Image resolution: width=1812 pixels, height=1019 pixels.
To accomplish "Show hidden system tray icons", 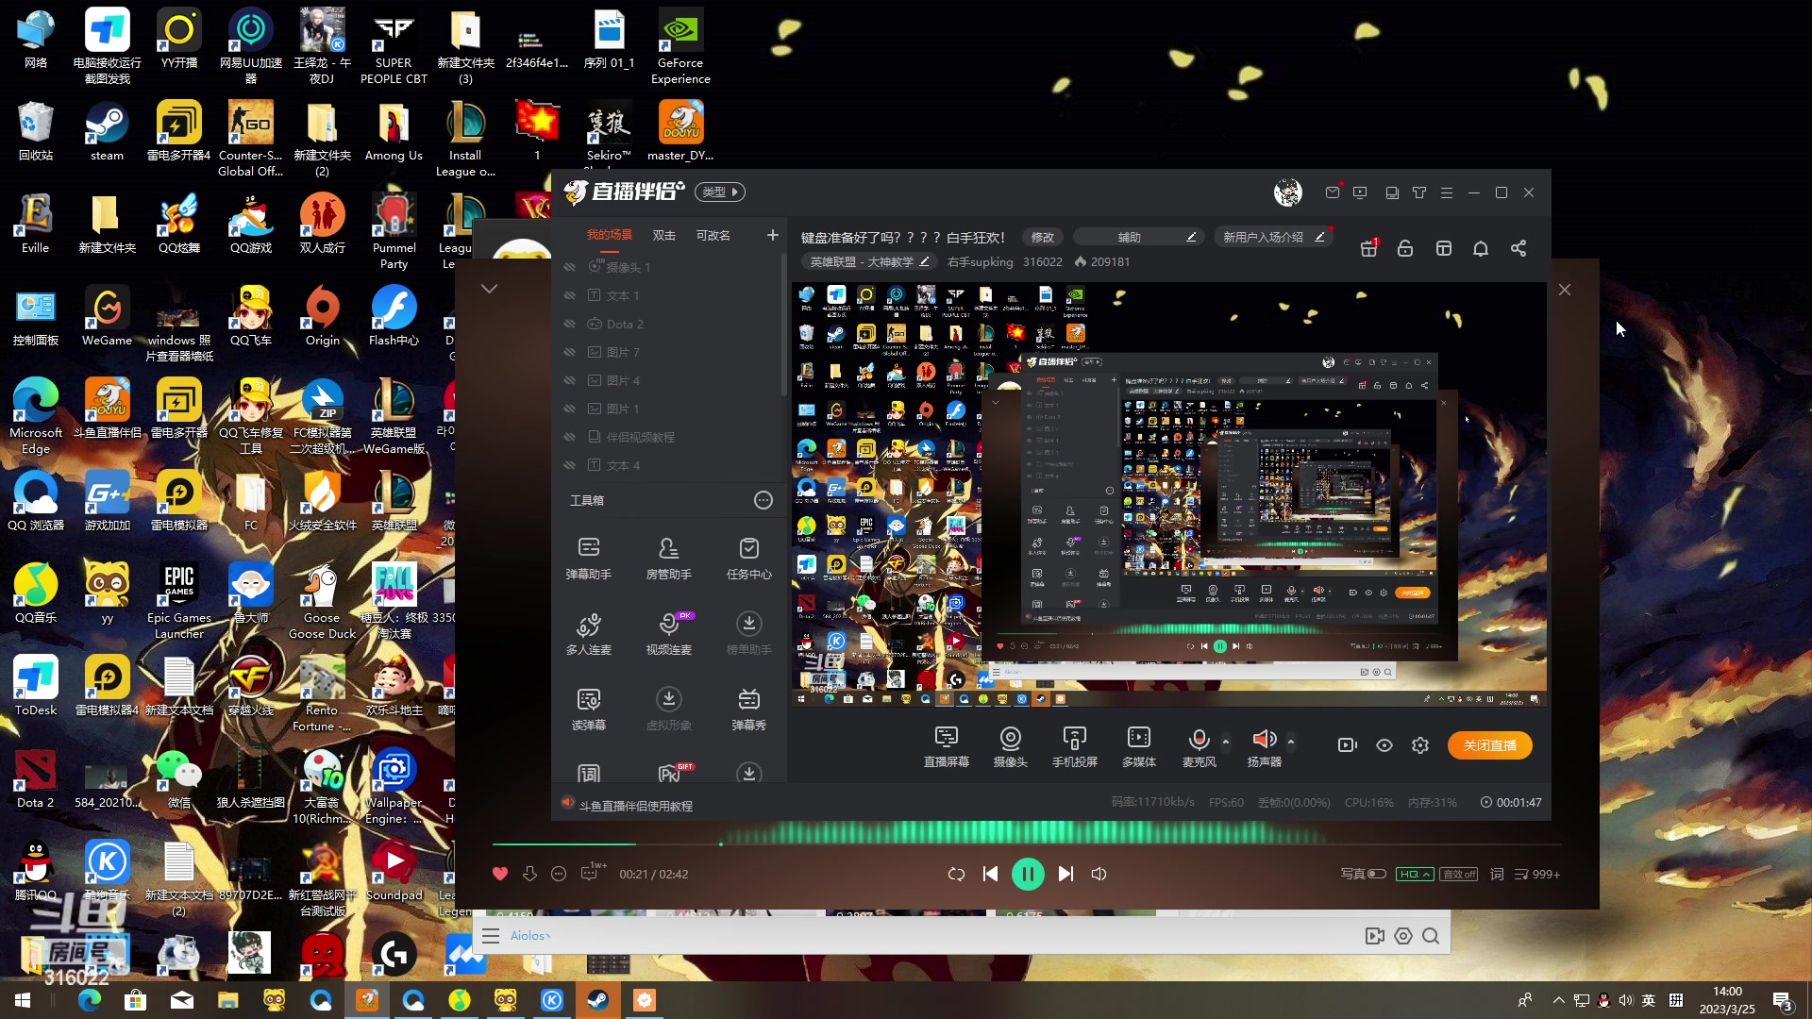I will click(1558, 1000).
